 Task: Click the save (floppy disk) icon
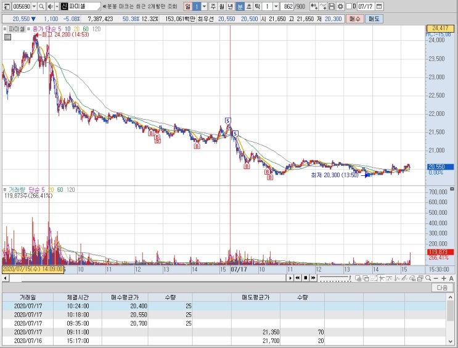tap(332, 6)
